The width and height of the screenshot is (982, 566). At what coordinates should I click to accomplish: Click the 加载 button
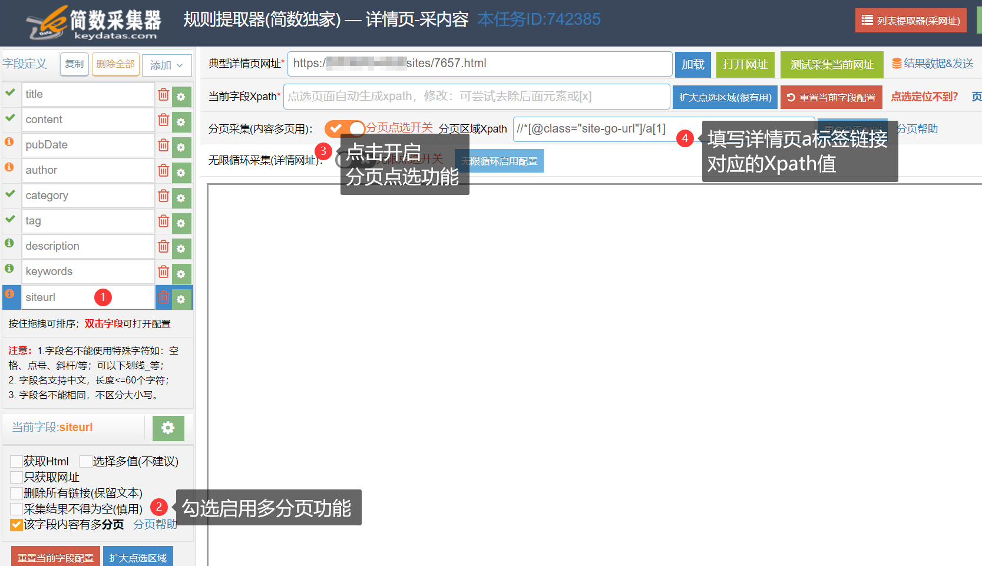[693, 64]
